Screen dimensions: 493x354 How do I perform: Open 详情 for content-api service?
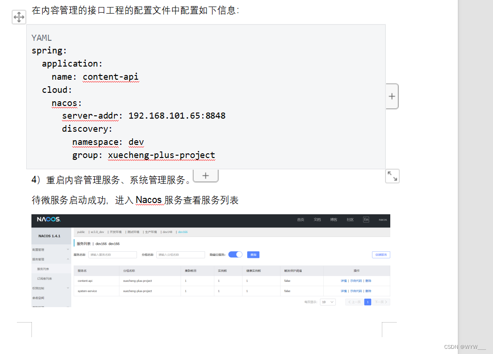pos(343,281)
